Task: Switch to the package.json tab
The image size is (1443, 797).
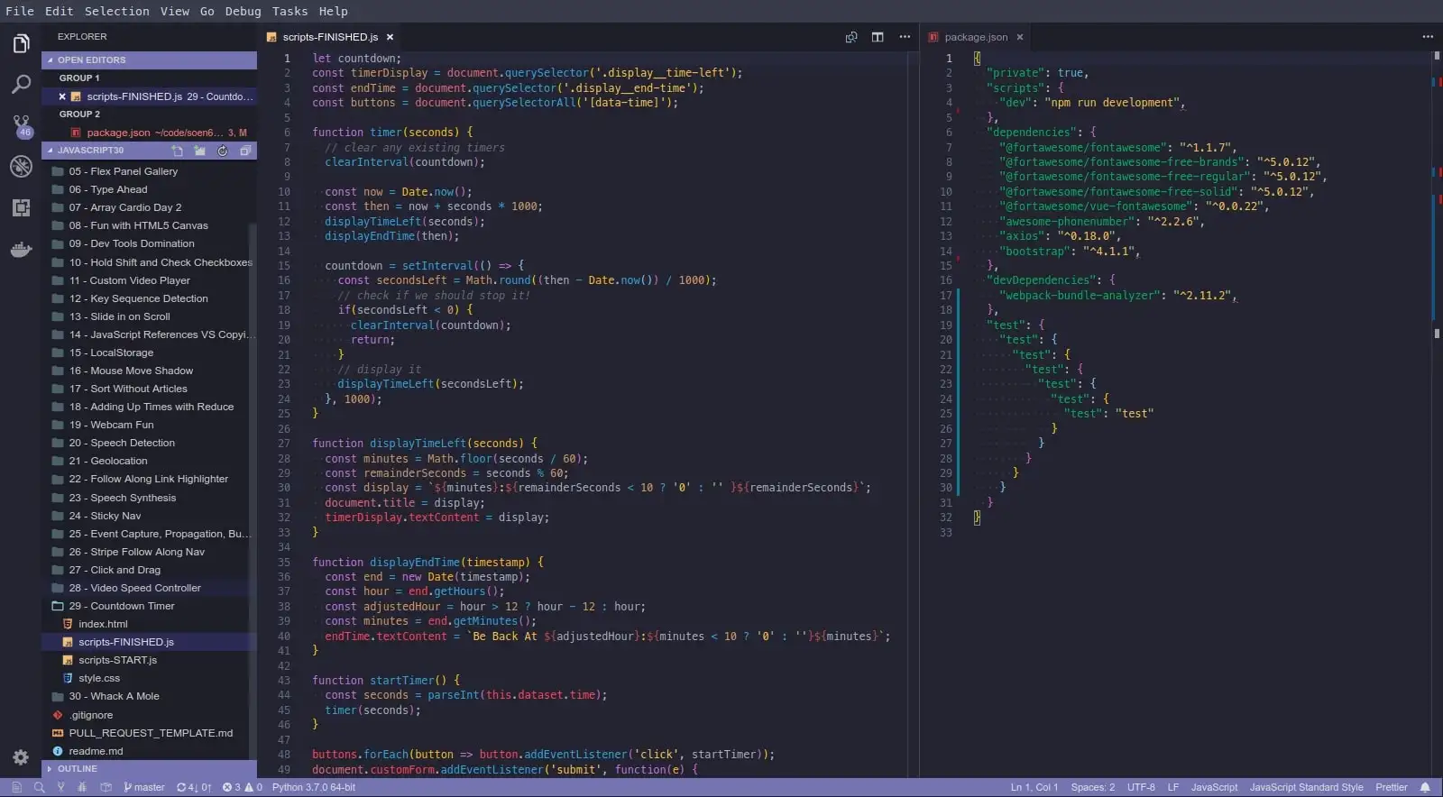Action: [x=976, y=37]
